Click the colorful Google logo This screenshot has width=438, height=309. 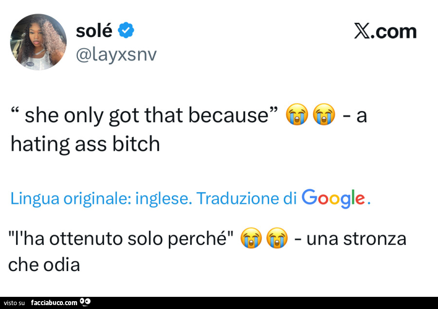(333, 198)
